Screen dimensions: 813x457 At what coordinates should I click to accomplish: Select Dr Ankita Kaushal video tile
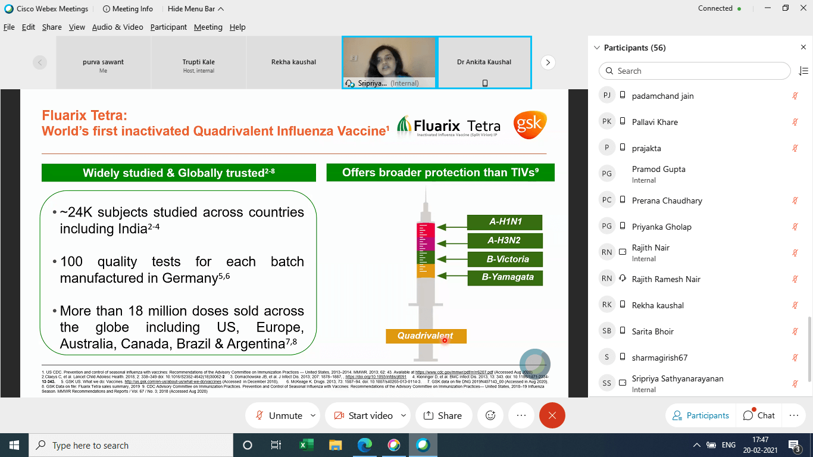(x=484, y=62)
